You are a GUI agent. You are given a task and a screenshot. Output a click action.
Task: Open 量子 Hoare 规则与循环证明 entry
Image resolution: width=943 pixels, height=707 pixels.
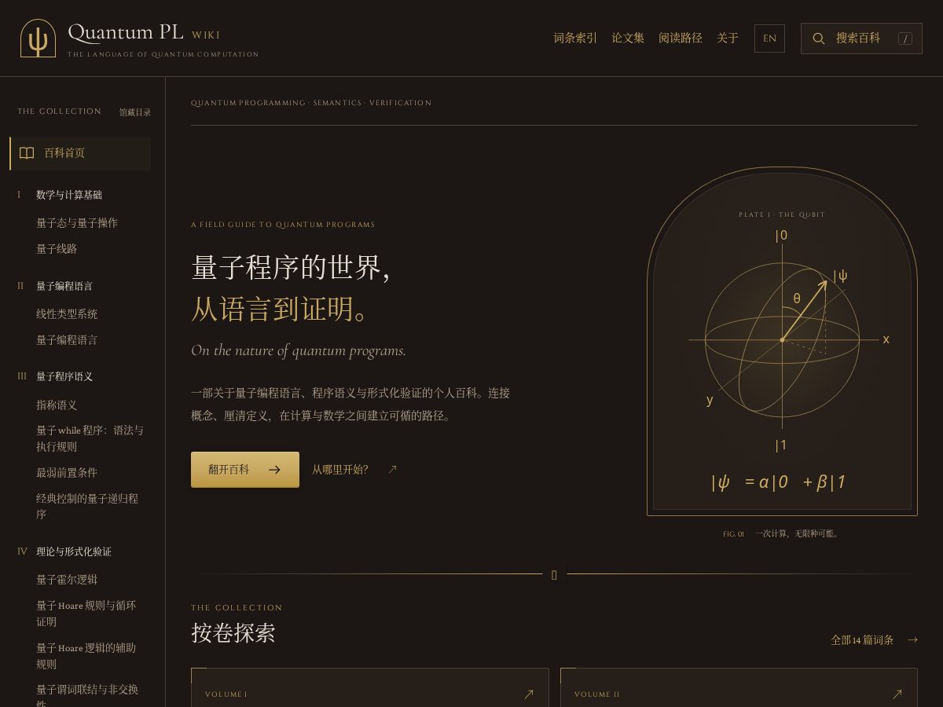tap(86, 614)
